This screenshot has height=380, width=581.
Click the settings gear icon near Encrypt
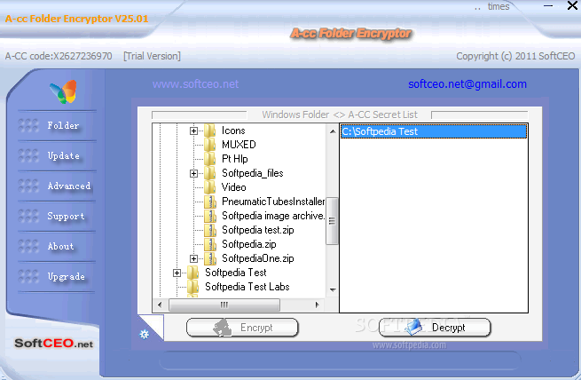tap(144, 335)
